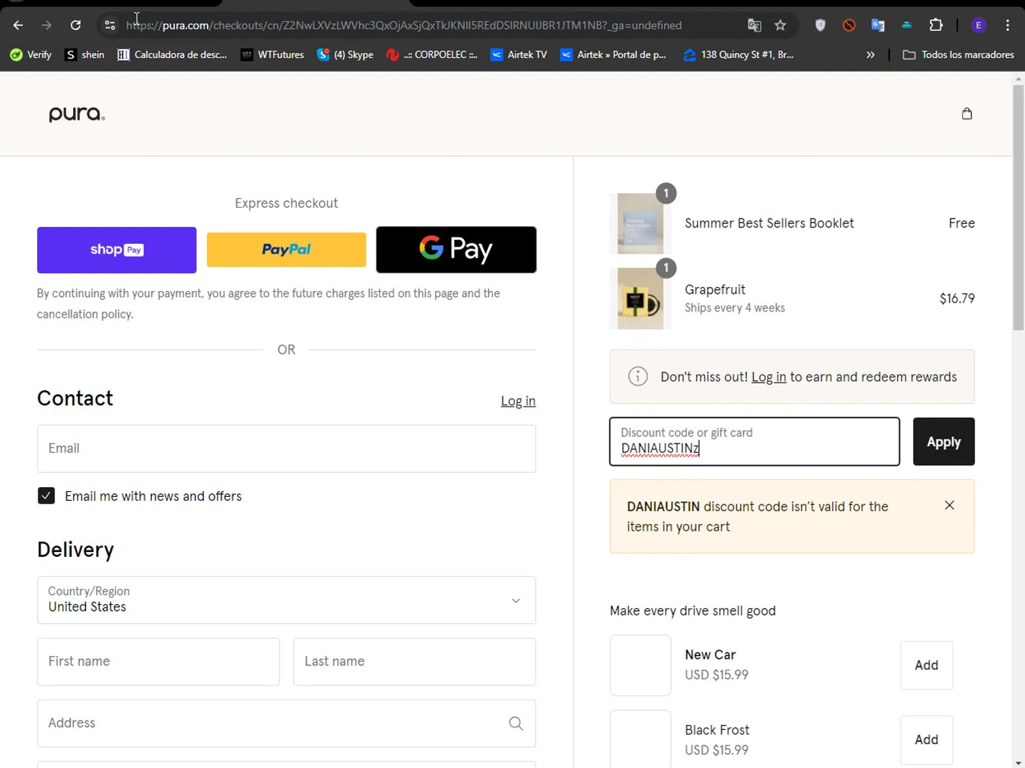The width and height of the screenshot is (1025, 768).
Task: Open the Chrome three-dot menu
Action: (x=1008, y=25)
